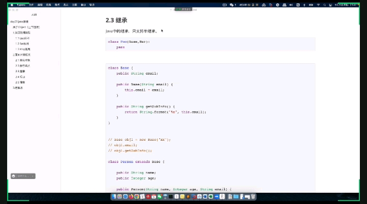Screen dimensions: 367x204
Task: Click the code line 'class Foo(Base,Bar):'
Action: click(129, 42)
